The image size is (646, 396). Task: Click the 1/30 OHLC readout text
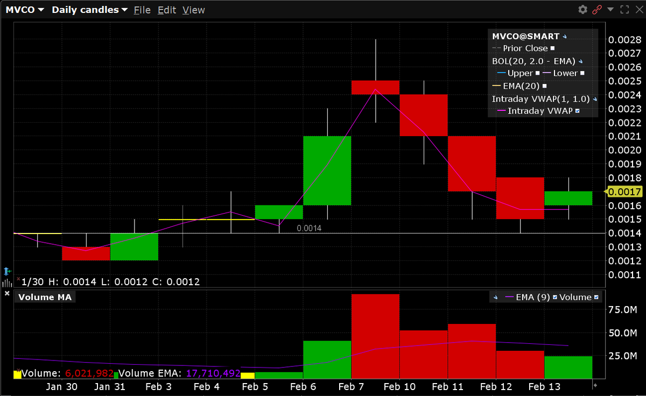click(x=111, y=281)
